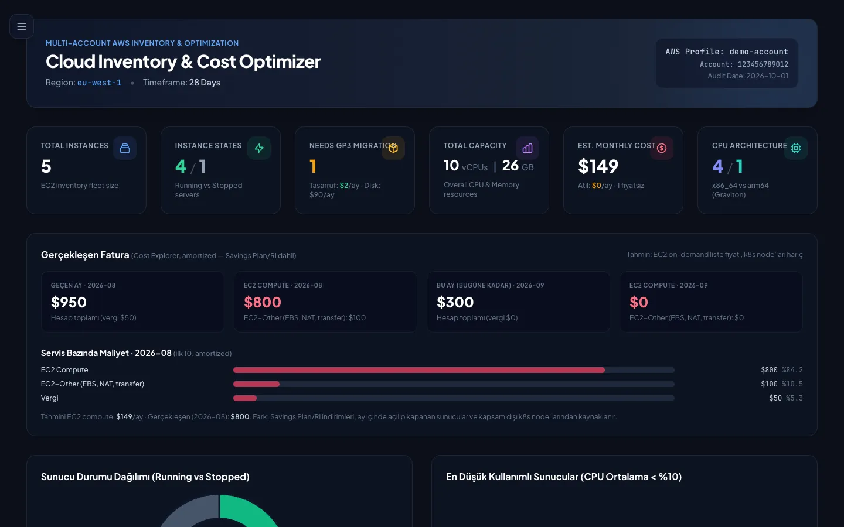844x527 pixels.
Task: Click the $300 month-to-date total
Action: [455, 302]
